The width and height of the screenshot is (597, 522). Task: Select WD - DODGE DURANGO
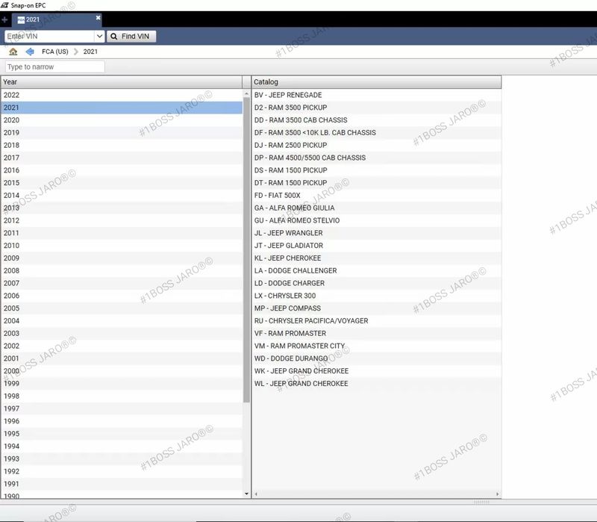[376, 358]
